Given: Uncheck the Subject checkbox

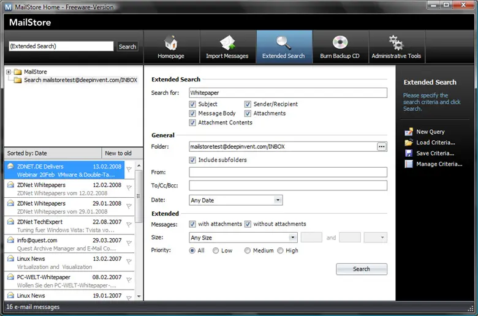Looking at the screenshot, I should (x=192, y=104).
